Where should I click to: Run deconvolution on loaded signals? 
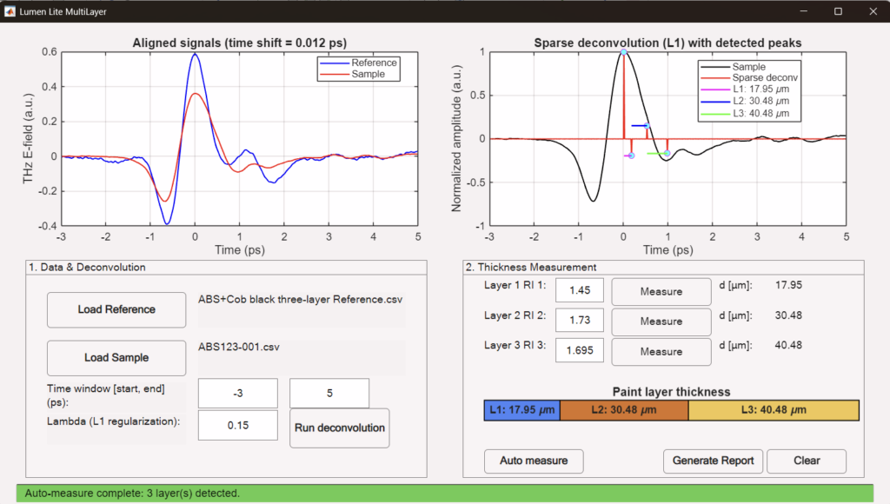(x=340, y=428)
